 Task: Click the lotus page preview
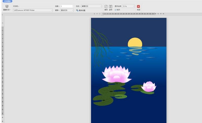pos(129,70)
